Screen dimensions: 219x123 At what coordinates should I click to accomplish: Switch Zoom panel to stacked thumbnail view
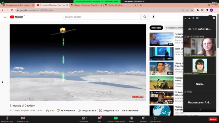[x=193, y=18]
